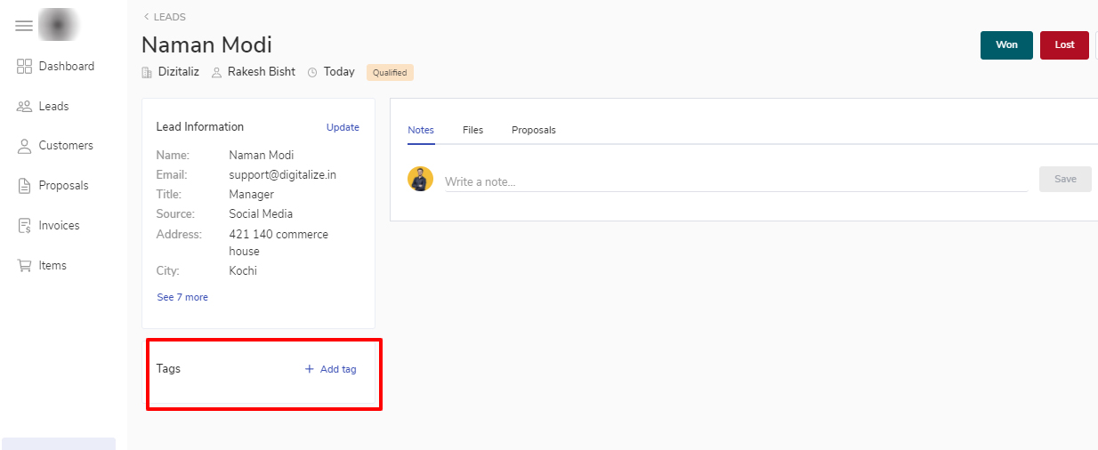Open the hamburger menu icon
This screenshot has width=1098, height=450.
[x=24, y=27]
